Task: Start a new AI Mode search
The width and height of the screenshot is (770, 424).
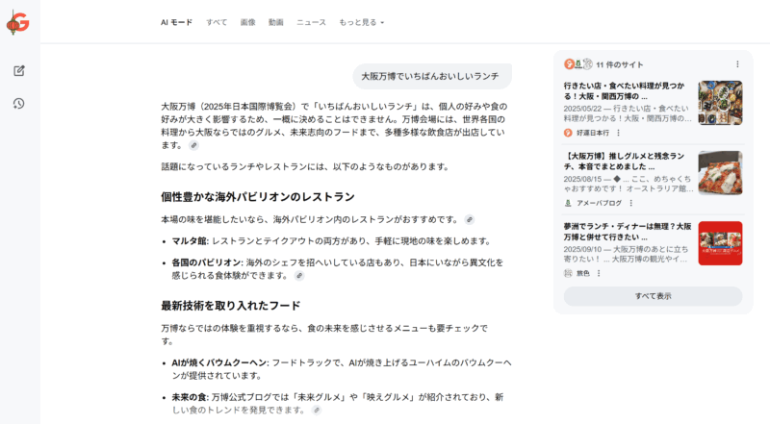Action: 19,70
